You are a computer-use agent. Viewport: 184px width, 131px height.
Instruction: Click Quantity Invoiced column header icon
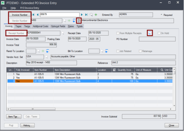[x=114, y=70]
